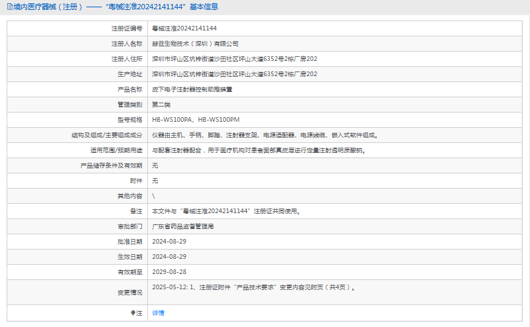This screenshot has height=327, width=530.
Task: Click the 审批部门 label
Action: pos(130,226)
